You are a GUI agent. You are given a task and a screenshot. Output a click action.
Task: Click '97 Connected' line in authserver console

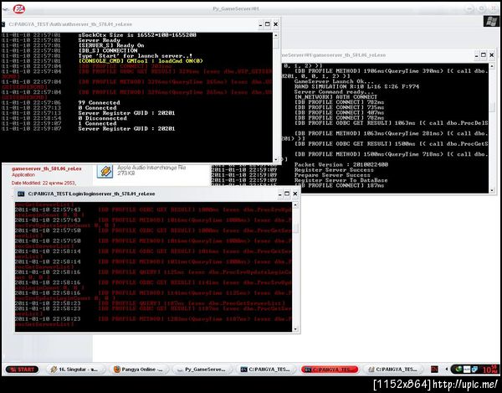click(100, 102)
